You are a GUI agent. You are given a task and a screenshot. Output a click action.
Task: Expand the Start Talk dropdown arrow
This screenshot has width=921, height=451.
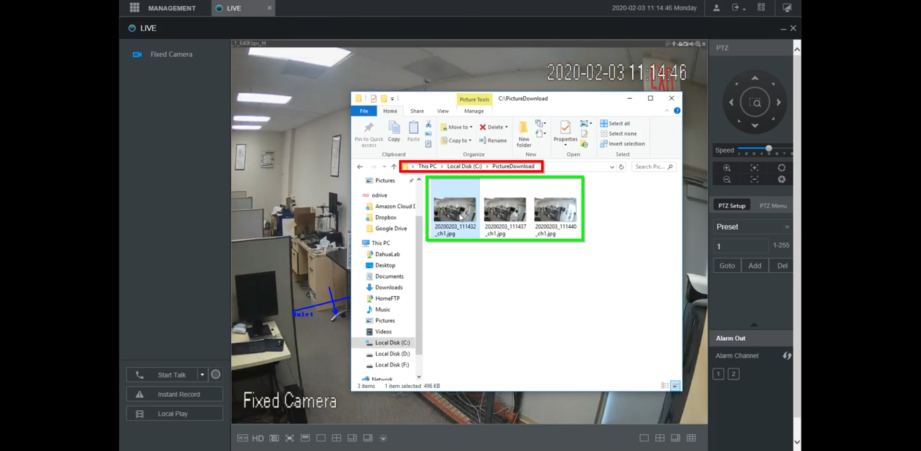pyautogui.click(x=202, y=375)
